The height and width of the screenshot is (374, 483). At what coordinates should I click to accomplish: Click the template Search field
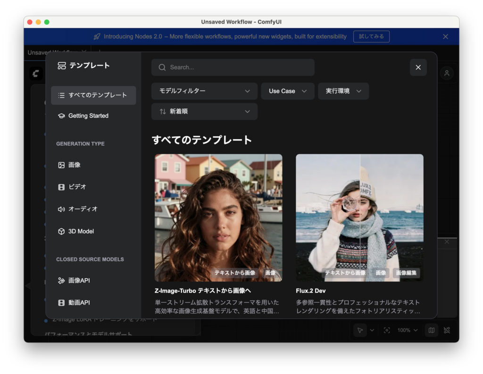[x=233, y=67]
